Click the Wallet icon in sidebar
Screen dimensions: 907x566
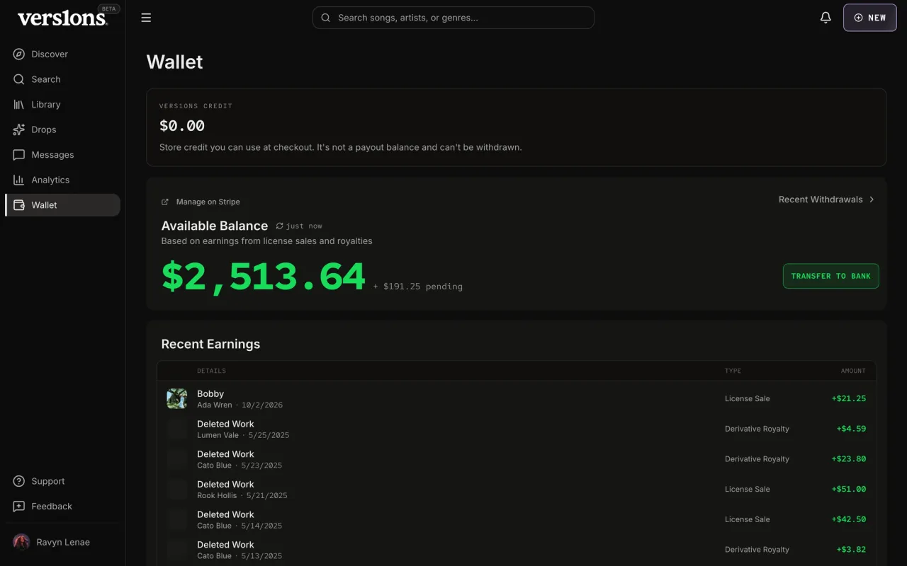click(19, 205)
